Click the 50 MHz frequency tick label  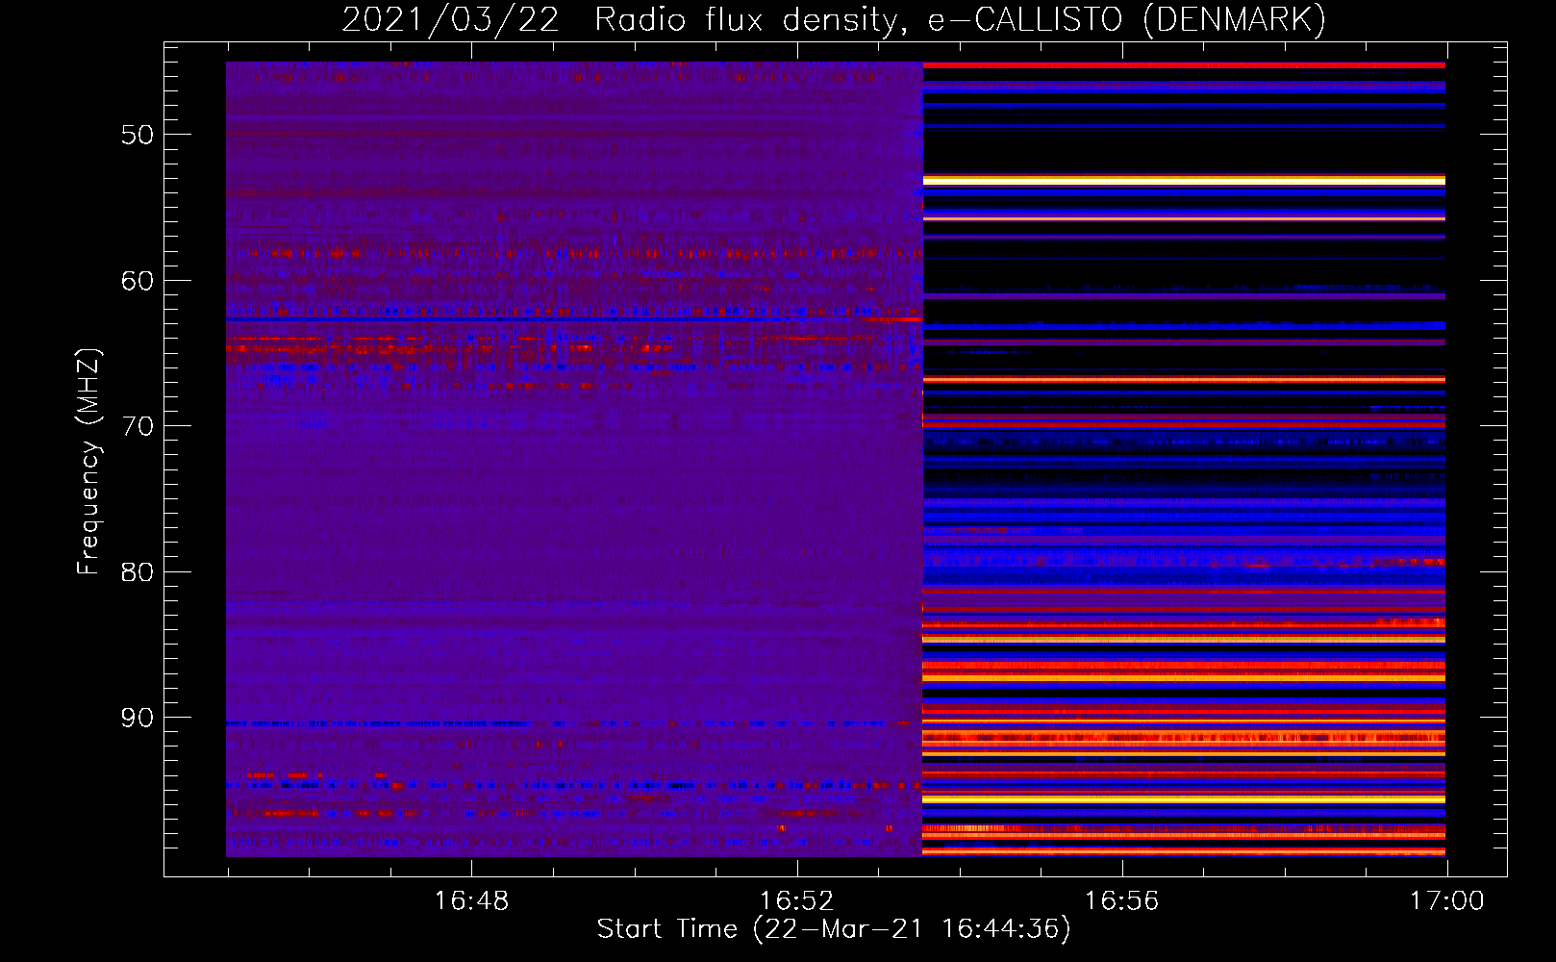(138, 135)
